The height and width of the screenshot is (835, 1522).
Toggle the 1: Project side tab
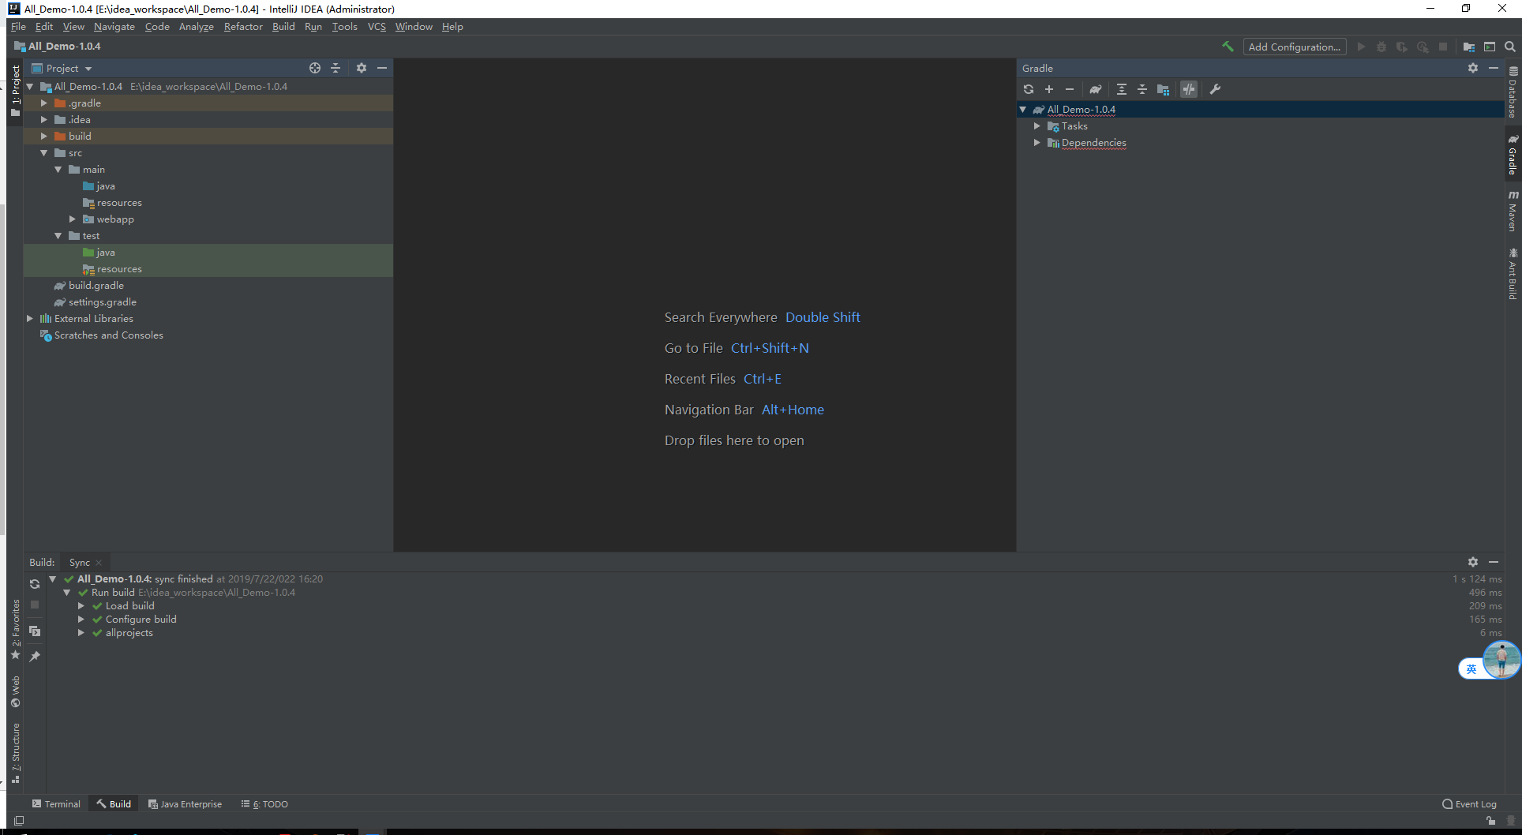(16, 91)
